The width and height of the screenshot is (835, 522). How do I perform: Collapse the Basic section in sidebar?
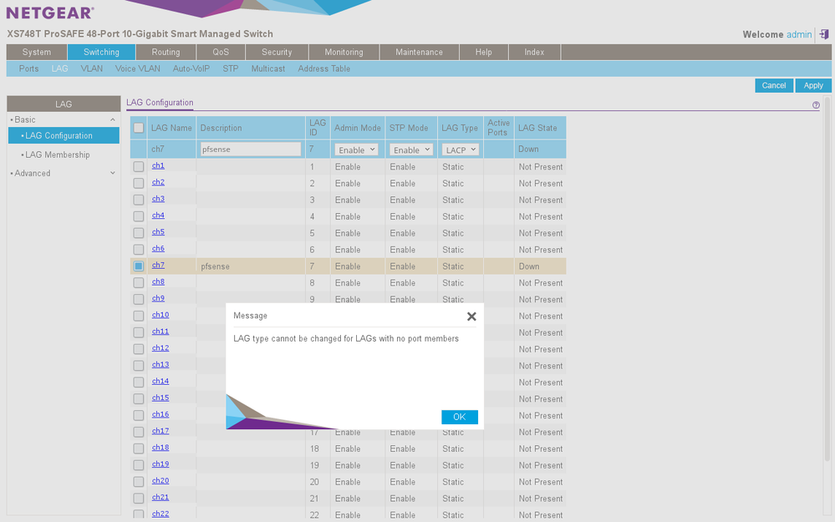(112, 119)
